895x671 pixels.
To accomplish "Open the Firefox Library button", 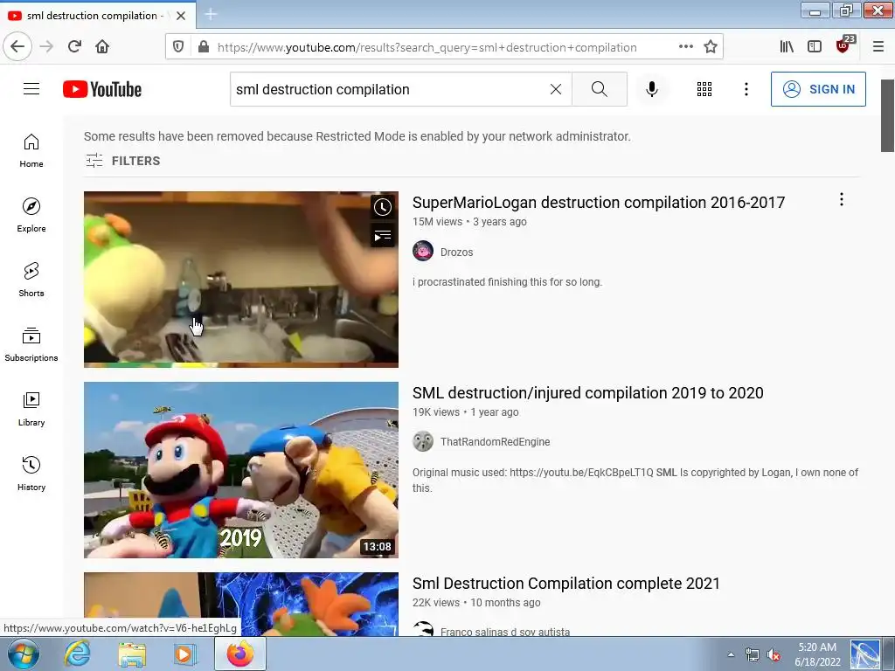I will (x=787, y=46).
